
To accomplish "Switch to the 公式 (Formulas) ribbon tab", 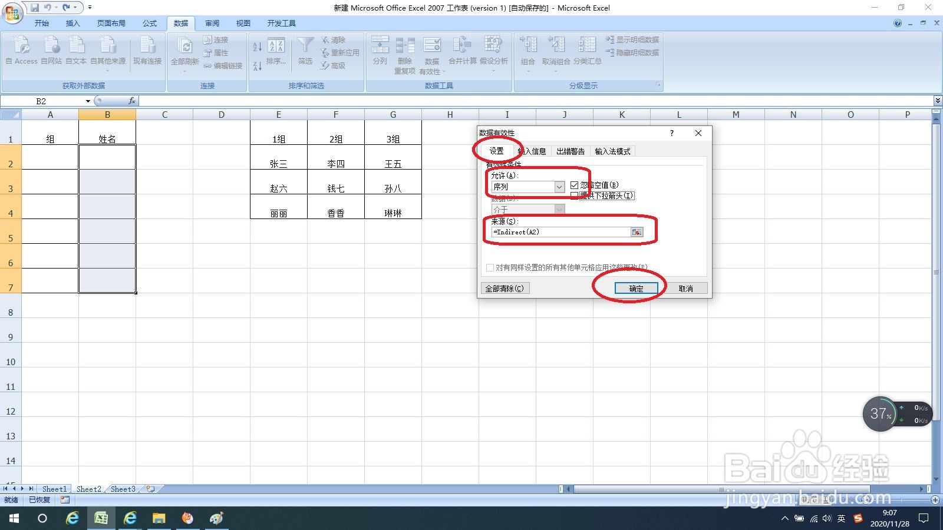I will [150, 24].
